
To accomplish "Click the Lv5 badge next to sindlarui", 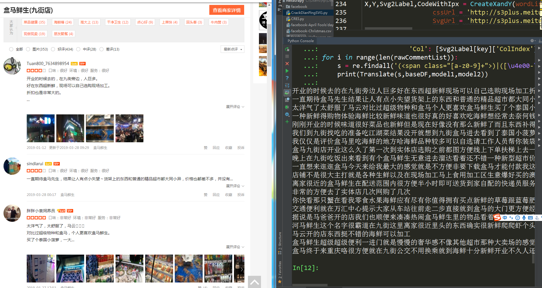I will coord(48,164).
